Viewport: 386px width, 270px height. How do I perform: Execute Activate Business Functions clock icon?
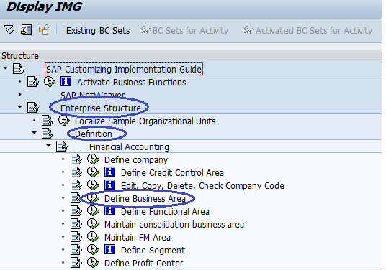[x=50, y=81]
